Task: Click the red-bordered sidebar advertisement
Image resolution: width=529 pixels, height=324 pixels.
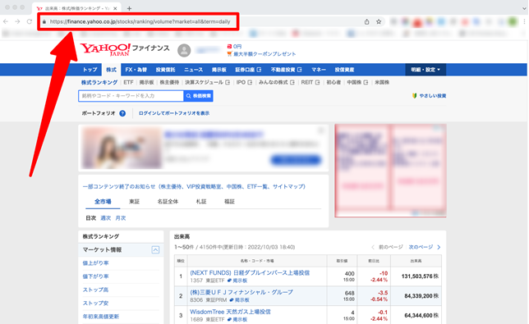Action: [390, 171]
